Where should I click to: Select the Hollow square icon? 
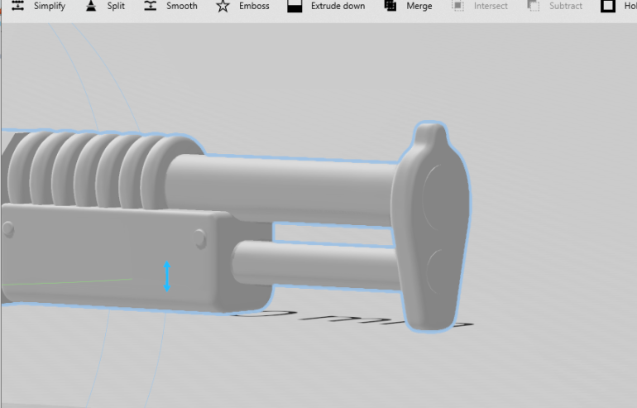click(608, 6)
